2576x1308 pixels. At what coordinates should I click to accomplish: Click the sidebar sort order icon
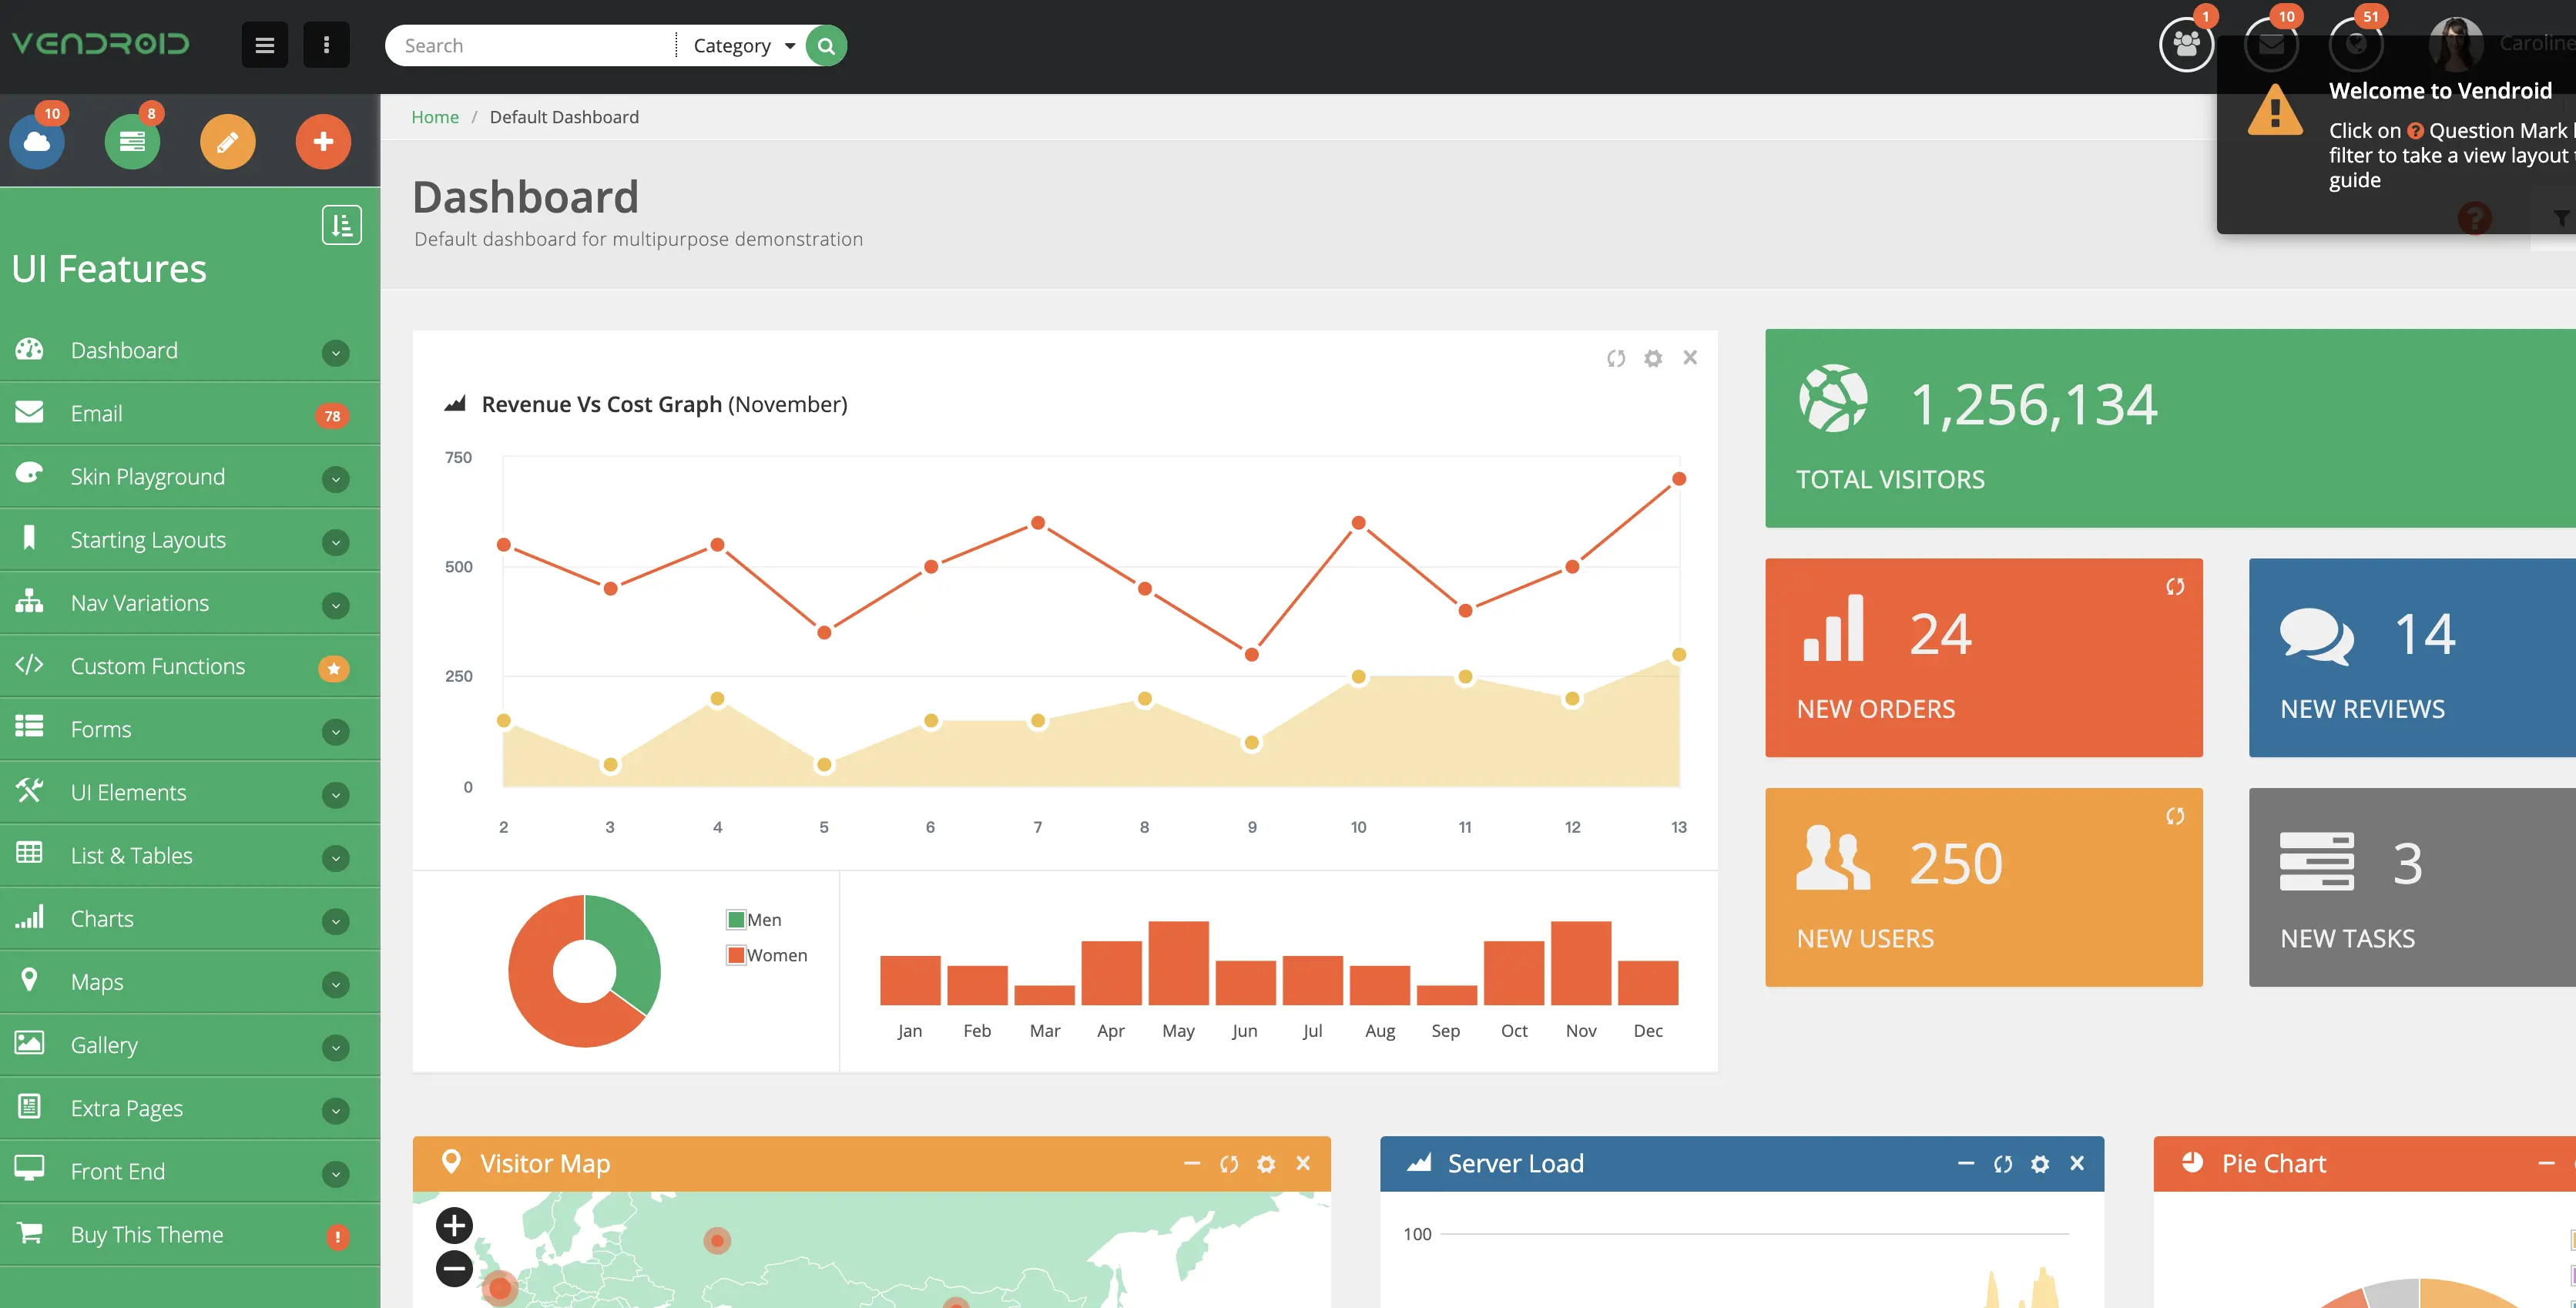pos(342,225)
